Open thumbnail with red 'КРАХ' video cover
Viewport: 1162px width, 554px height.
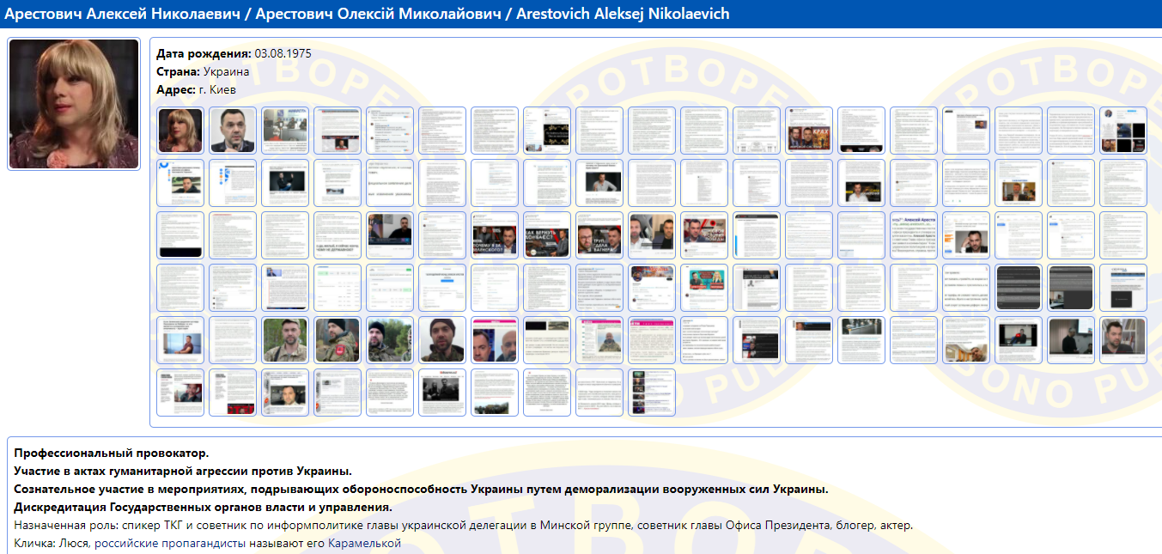[809, 131]
